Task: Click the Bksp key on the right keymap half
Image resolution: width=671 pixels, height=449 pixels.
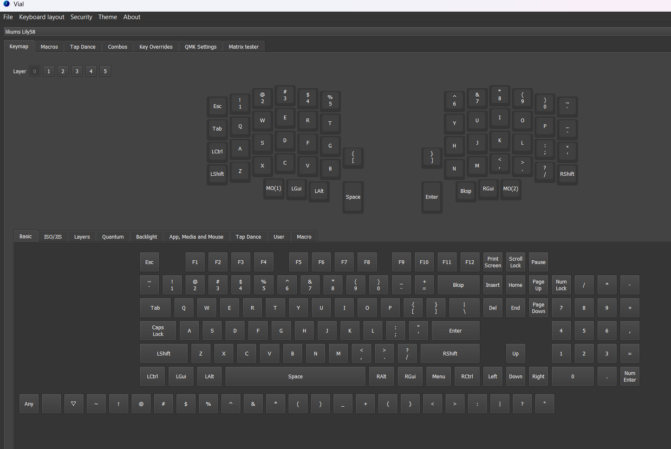Action: coord(466,191)
